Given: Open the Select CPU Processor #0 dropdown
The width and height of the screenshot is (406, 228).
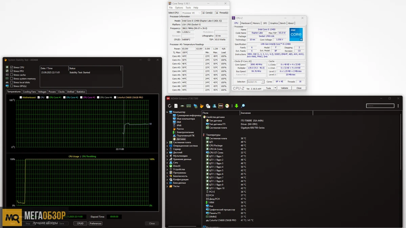Looking at the screenshot, I should coord(191,13).
